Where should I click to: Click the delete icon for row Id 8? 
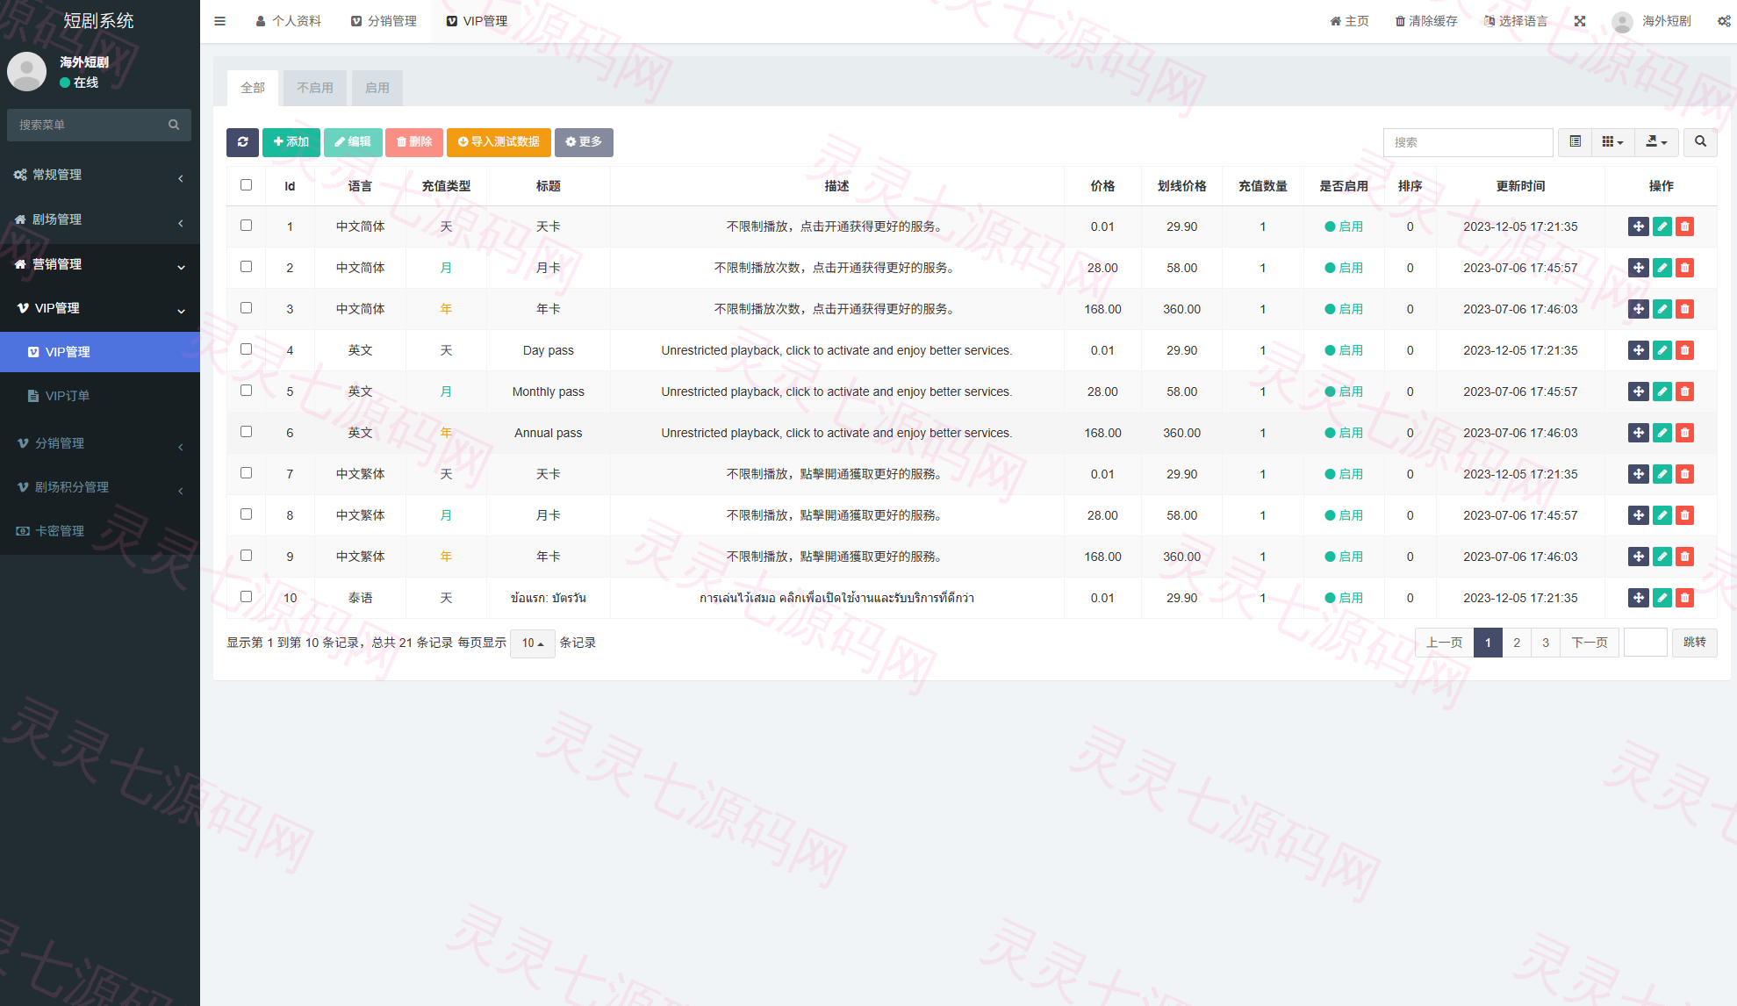click(x=1684, y=515)
